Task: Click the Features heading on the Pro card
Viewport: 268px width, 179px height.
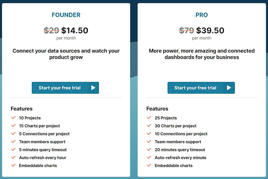Action: coord(157,109)
